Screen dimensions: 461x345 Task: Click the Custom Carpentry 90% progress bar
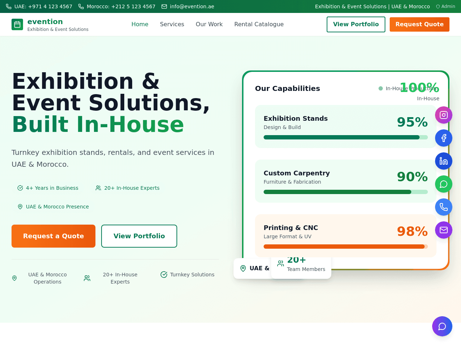[346, 192]
